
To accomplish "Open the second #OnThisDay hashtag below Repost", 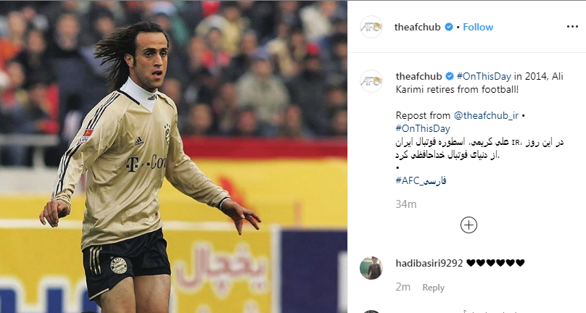I will 423,128.
